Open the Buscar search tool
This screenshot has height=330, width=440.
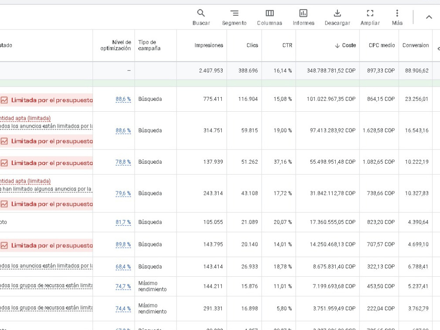201,18
